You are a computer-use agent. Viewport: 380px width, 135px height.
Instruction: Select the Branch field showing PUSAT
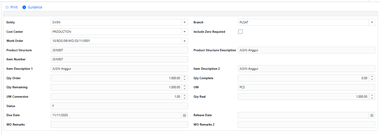[x=303, y=22]
